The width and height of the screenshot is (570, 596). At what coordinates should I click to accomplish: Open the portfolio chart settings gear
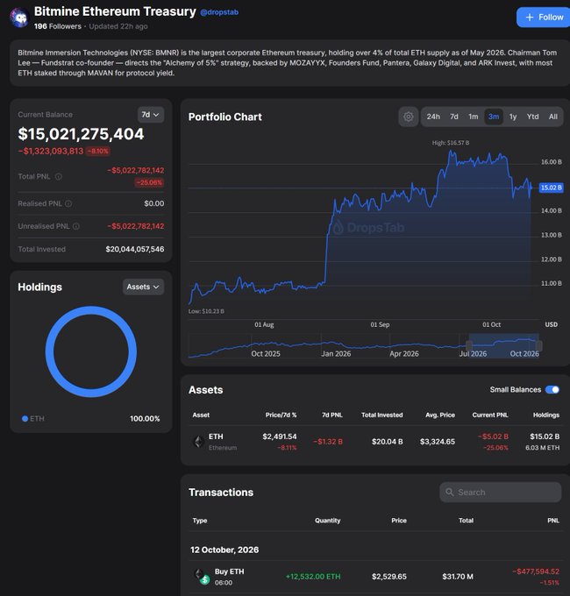tap(409, 117)
